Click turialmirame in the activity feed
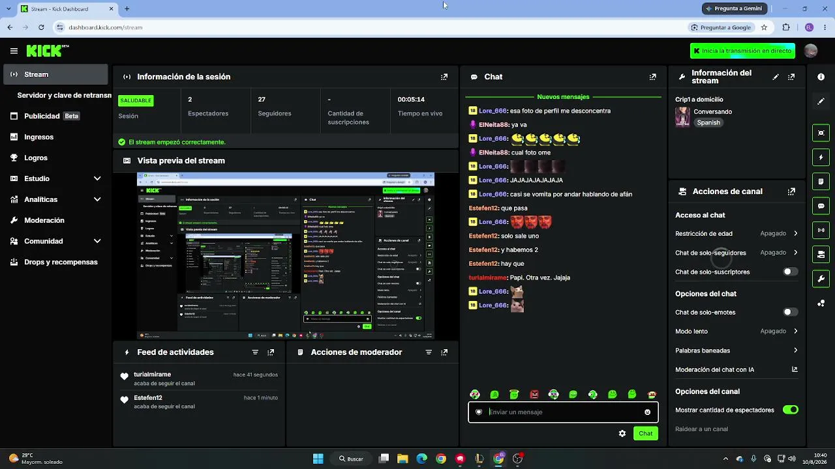Image resolution: width=835 pixels, height=469 pixels. (x=153, y=375)
